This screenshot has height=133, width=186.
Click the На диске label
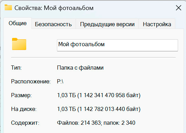pyautogui.click(x=24, y=109)
